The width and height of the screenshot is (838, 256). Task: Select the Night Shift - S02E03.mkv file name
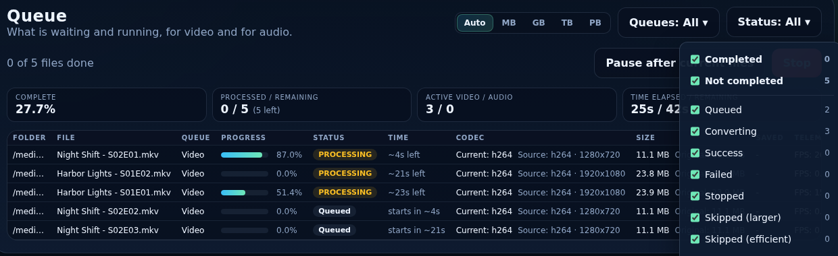click(108, 230)
